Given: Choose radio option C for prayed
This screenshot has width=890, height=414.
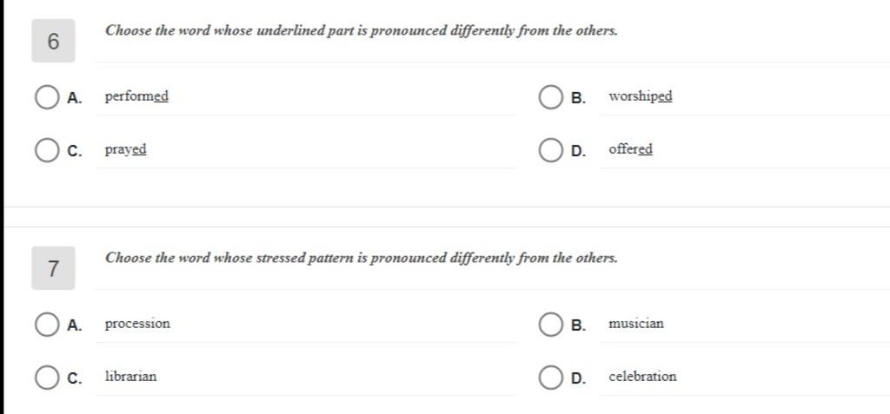Looking at the screenshot, I should click(x=47, y=150).
